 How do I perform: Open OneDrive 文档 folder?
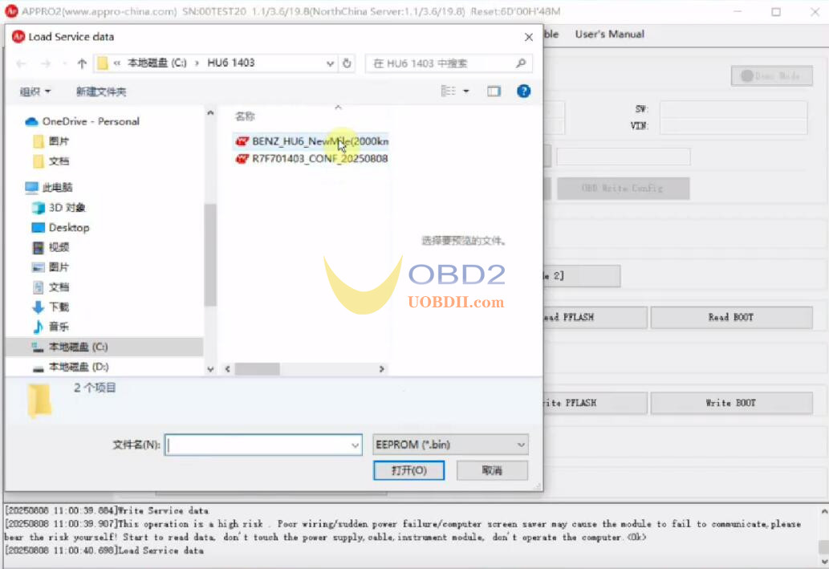59,161
